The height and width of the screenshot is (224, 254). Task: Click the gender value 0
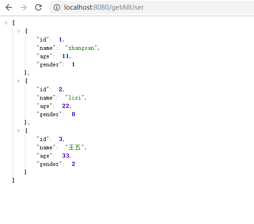tap(73, 114)
